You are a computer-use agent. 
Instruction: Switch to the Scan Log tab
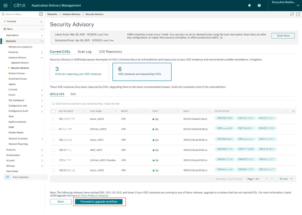coord(85,52)
